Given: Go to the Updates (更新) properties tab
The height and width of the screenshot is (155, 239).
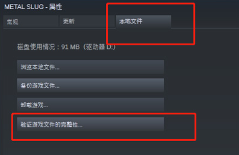Looking at the screenshot, I should [x=87, y=21].
